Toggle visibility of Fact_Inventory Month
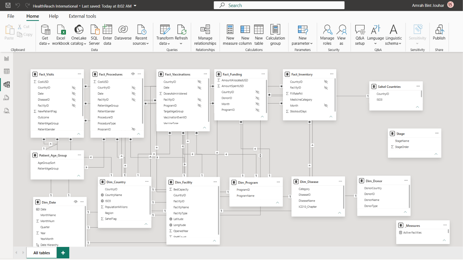Viewport: 463px width, 260px height. point(326,106)
